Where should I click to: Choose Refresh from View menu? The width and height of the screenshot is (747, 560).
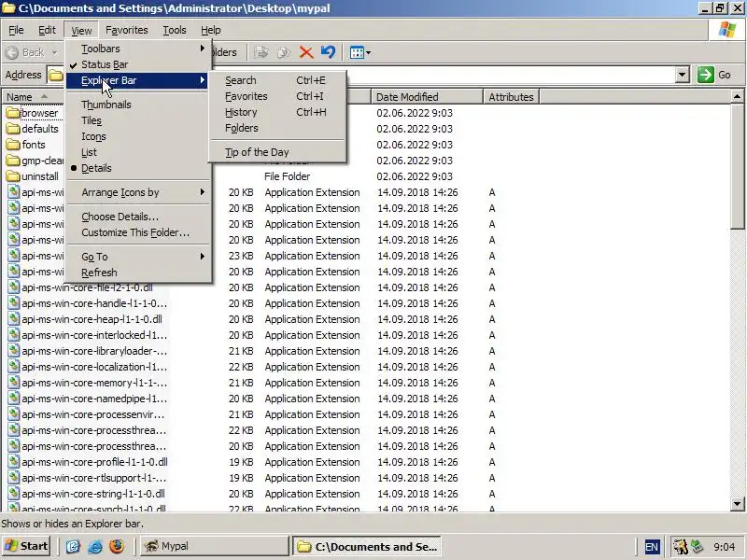click(x=138, y=273)
